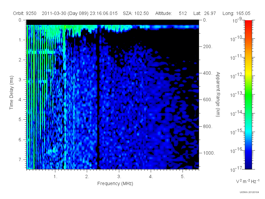Click the 'SZA: 102.50' value
Screen dimensions: 265x199
click(x=136, y=13)
